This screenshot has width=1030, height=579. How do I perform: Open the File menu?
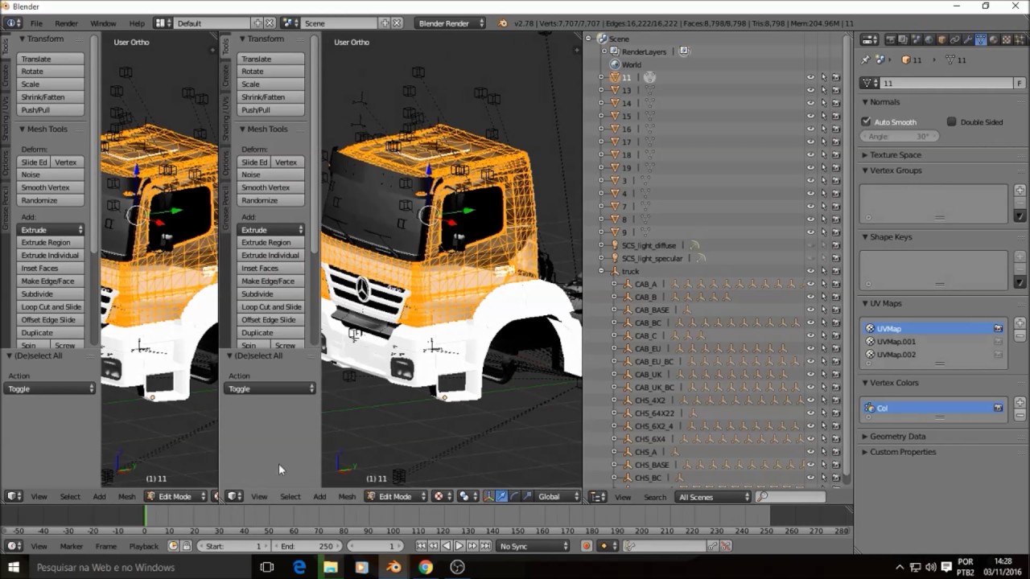pyautogui.click(x=37, y=23)
